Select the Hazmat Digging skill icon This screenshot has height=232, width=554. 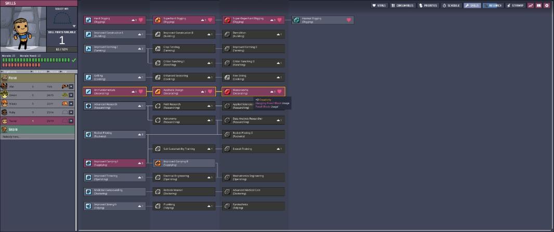coord(297,20)
